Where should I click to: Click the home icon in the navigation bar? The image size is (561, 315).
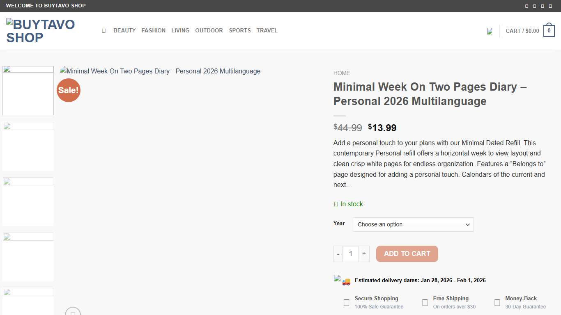click(103, 30)
